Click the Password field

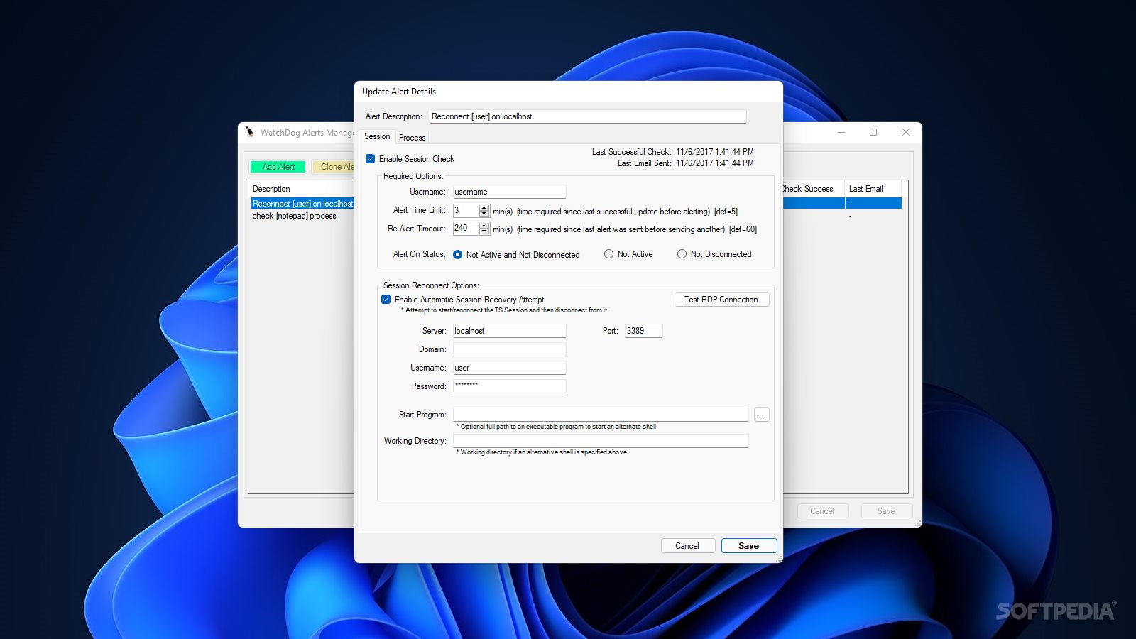click(509, 386)
